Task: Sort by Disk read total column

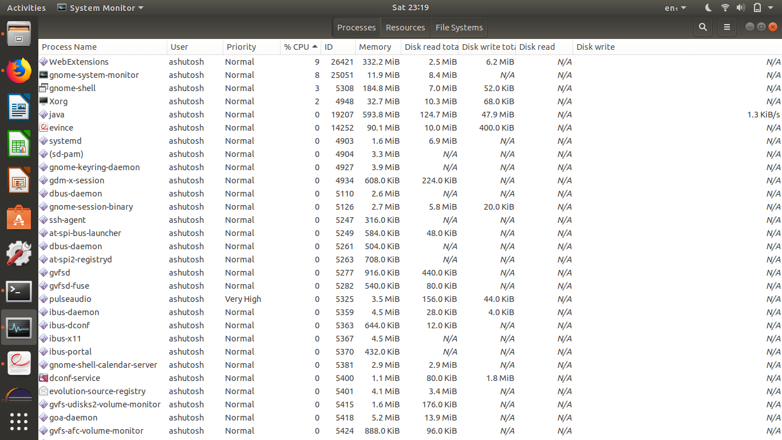Action: [430, 47]
